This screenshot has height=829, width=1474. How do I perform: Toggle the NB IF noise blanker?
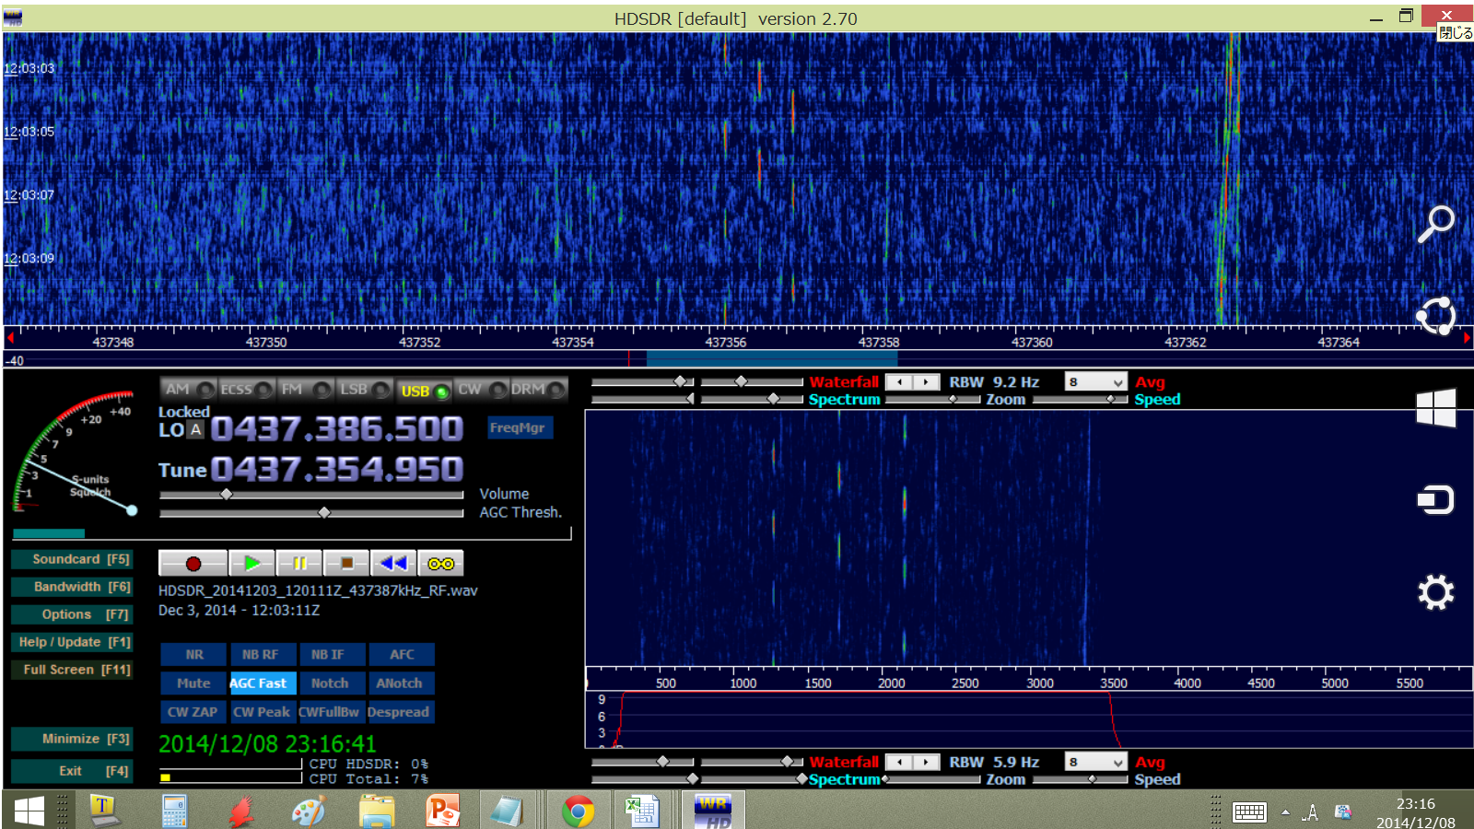point(332,654)
